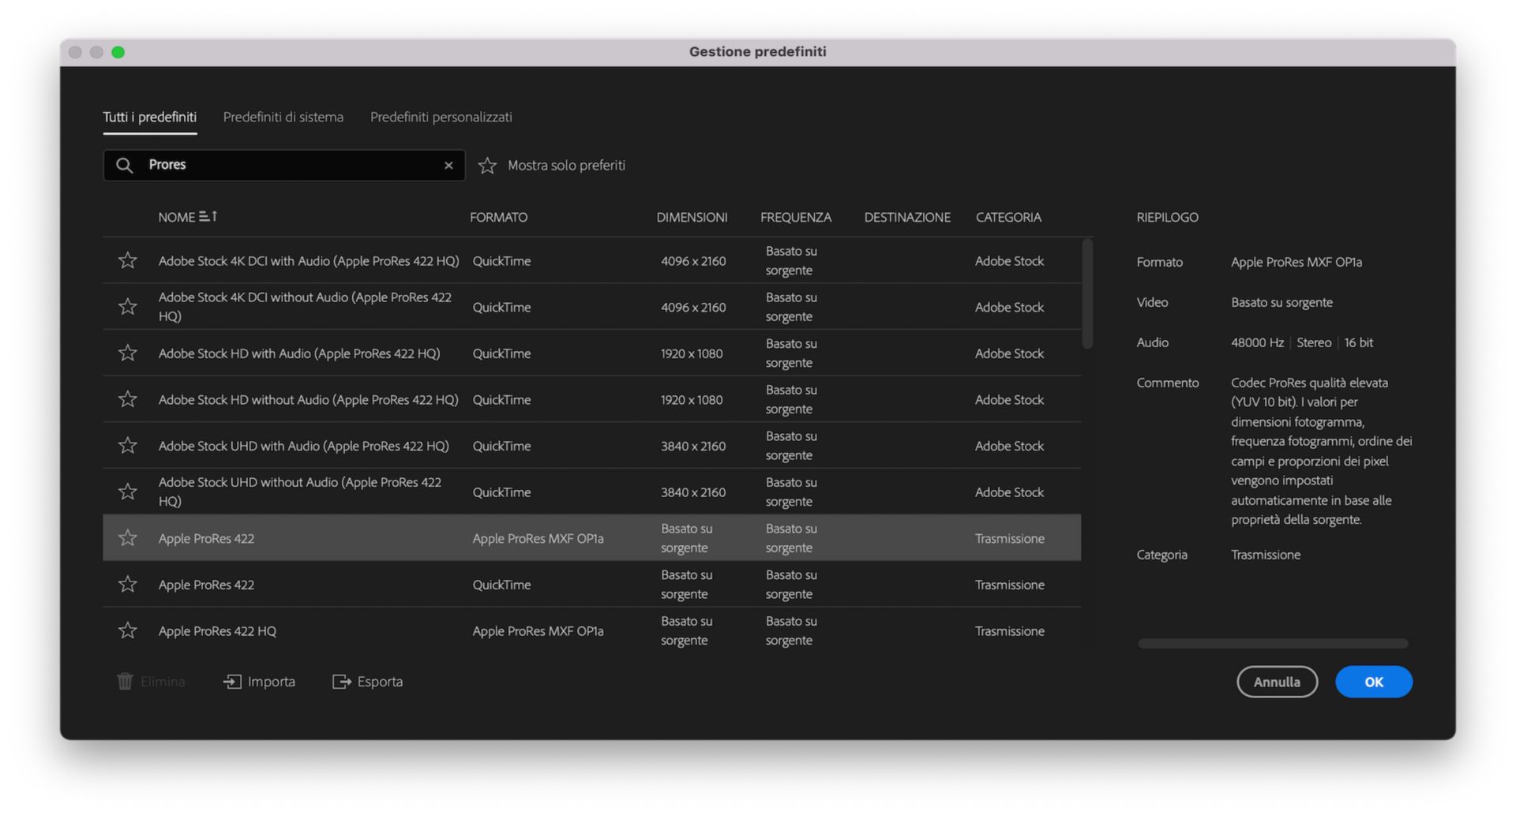Mark Adobe Stock UHD with Audio as favorite
Viewport: 1516px width, 815px height.
point(127,445)
